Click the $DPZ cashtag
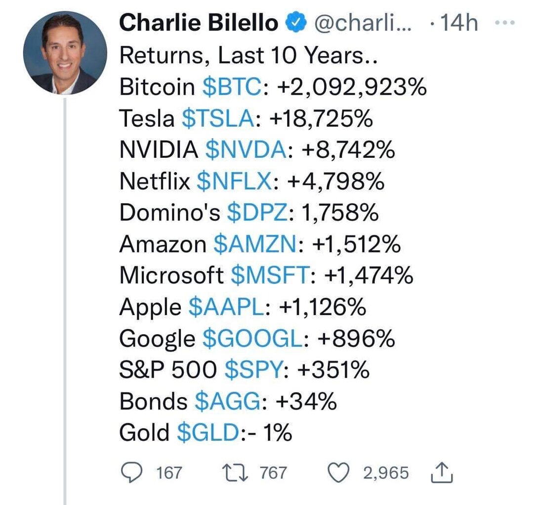The image size is (541, 505). point(257,214)
